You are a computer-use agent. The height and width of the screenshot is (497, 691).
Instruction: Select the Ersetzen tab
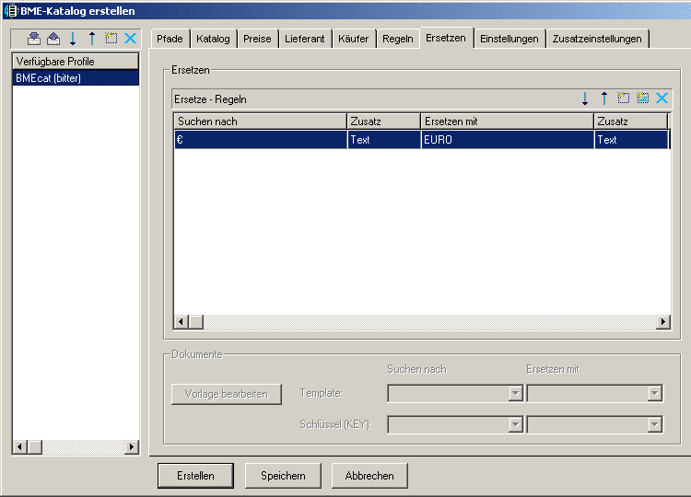[x=446, y=38]
